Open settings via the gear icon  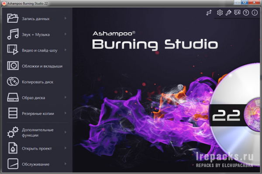[220, 13]
